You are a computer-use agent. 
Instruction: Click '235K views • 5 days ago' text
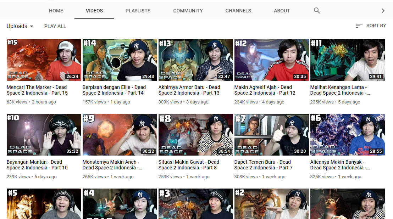(335, 102)
